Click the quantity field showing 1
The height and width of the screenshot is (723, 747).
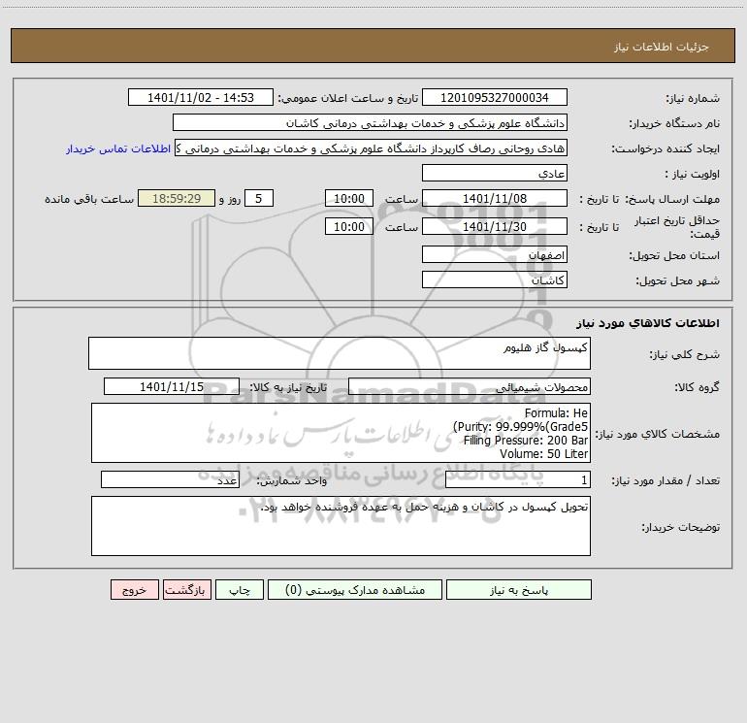click(x=518, y=480)
